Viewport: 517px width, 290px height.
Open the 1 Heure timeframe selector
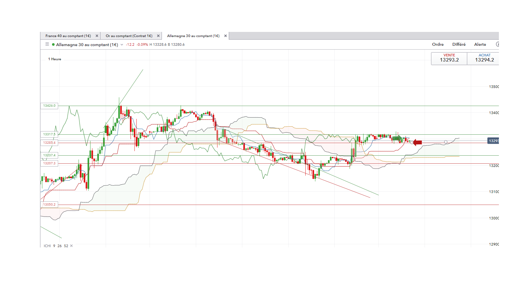[55, 59]
